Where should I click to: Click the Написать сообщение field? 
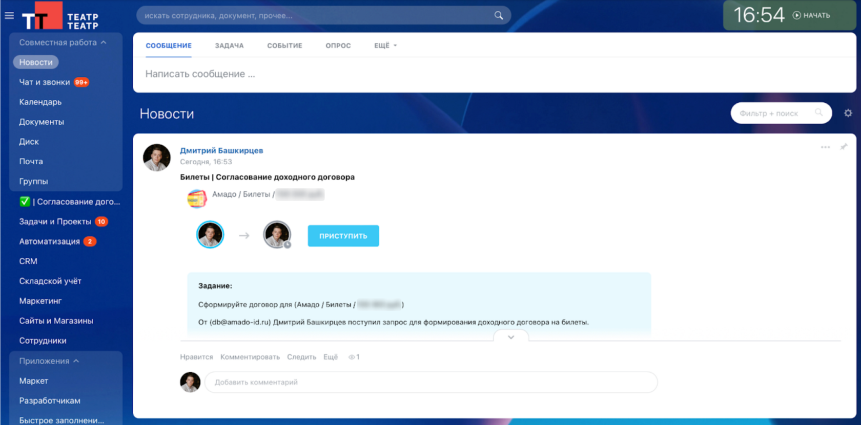[x=495, y=74]
